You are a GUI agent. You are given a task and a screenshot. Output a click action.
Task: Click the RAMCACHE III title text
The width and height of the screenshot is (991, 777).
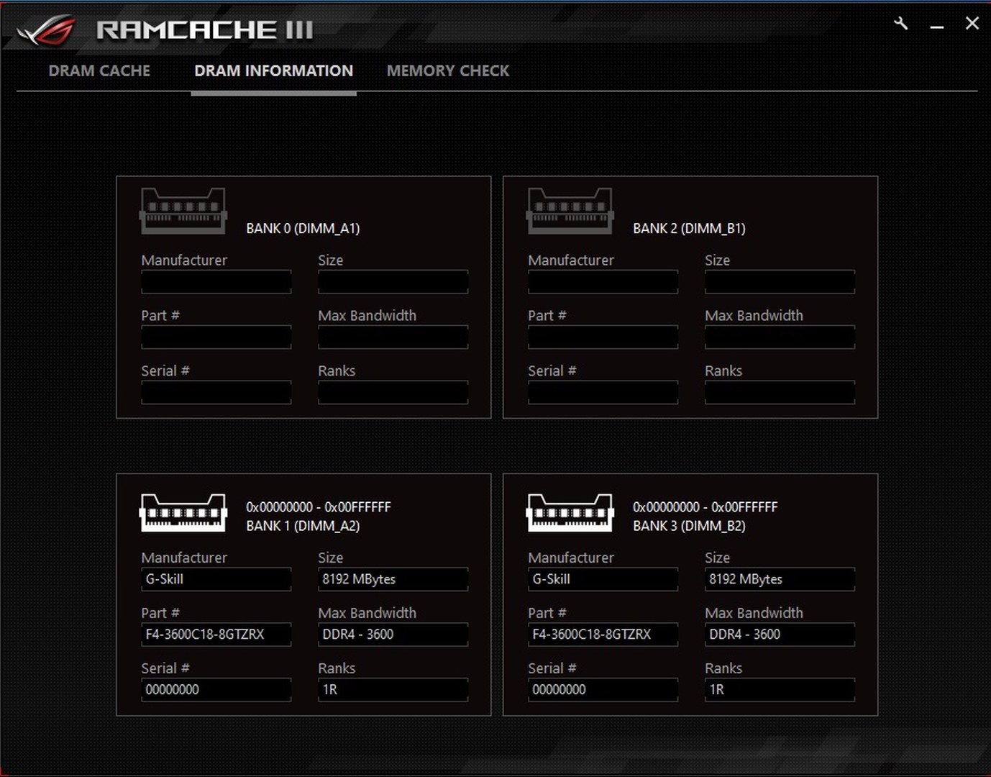click(205, 30)
